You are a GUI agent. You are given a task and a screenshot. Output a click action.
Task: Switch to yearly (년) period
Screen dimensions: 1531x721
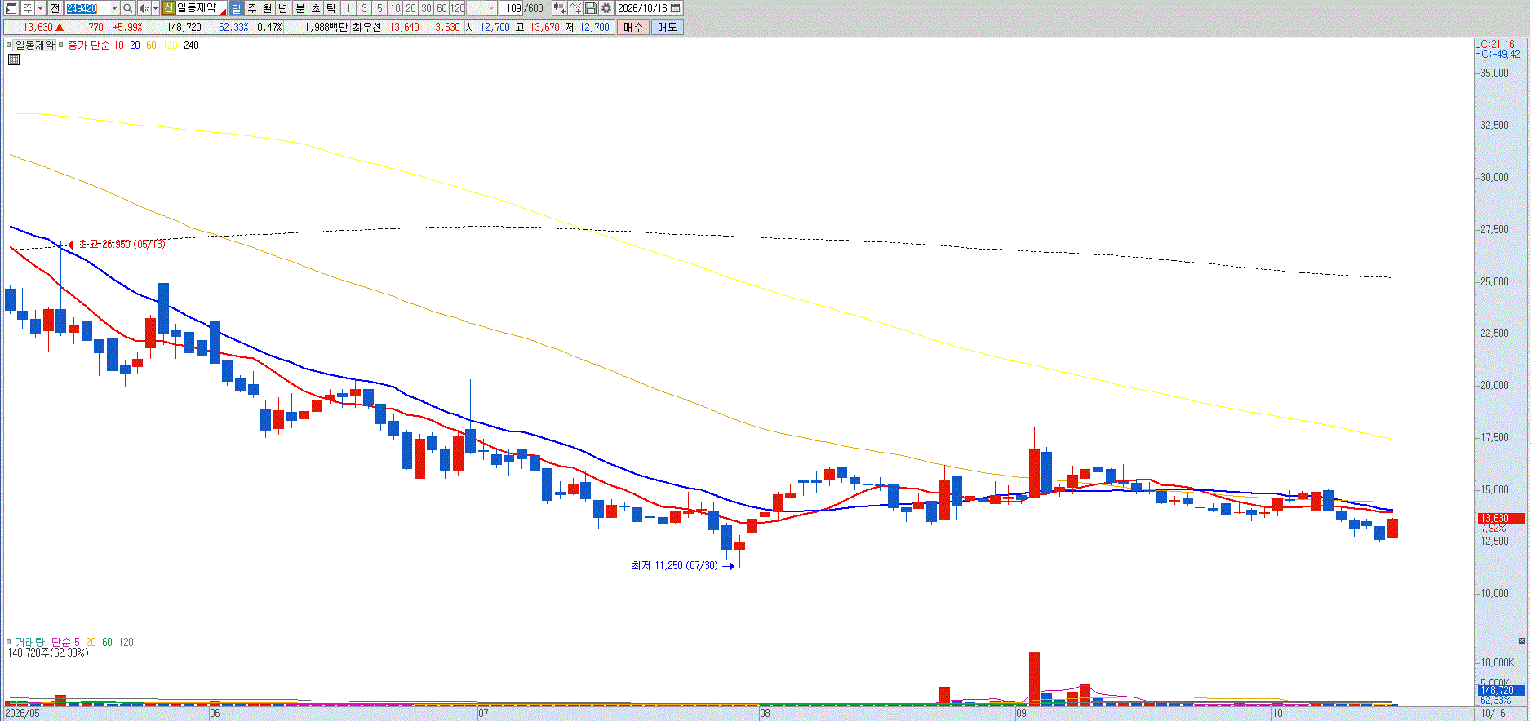[283, 8]
